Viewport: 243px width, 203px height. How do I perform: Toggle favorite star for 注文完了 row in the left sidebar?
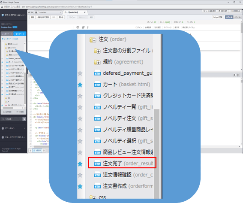pos(2,87)
